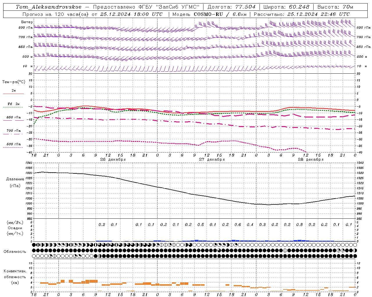Screen dimensions: 372x297
Task: Select the longitude value Долгота: 77.504
Action: tap(231, 7)
